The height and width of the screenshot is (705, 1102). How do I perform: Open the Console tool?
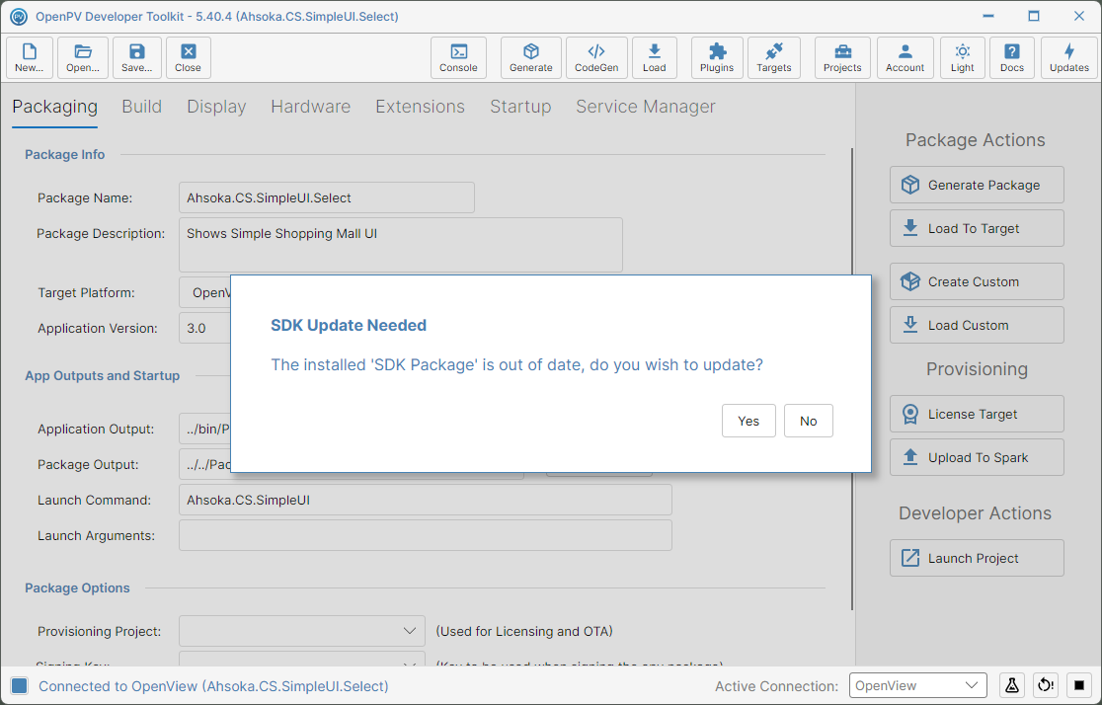[458, 57]
